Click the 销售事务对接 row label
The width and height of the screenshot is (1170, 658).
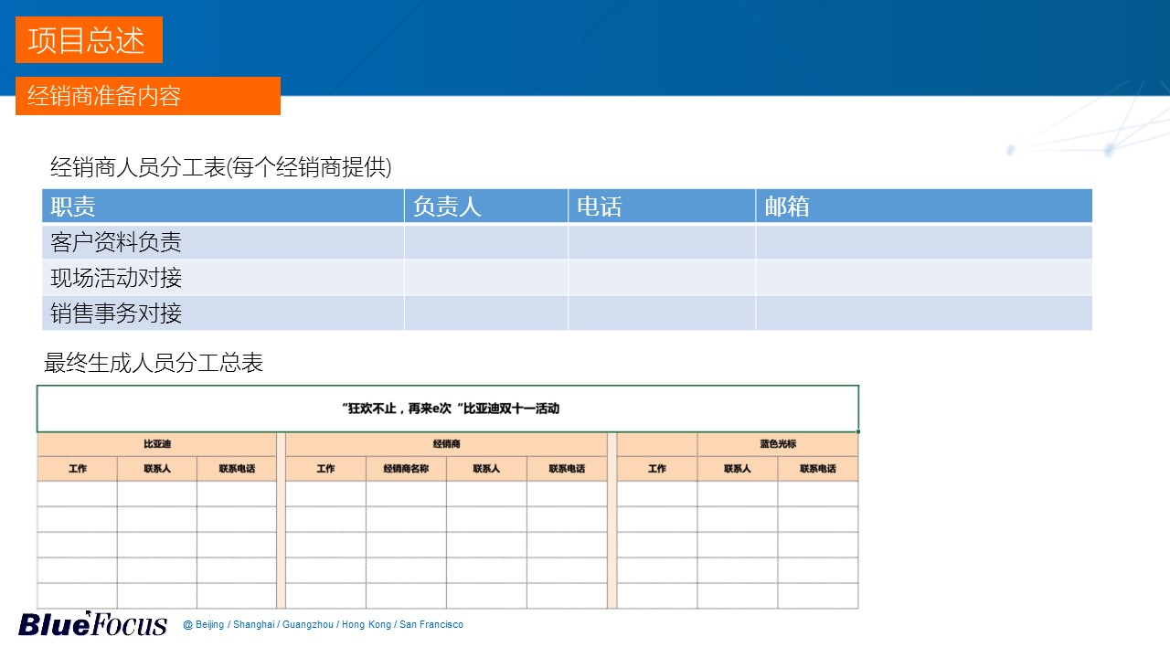pyautogui.click(x=223, y=313)
